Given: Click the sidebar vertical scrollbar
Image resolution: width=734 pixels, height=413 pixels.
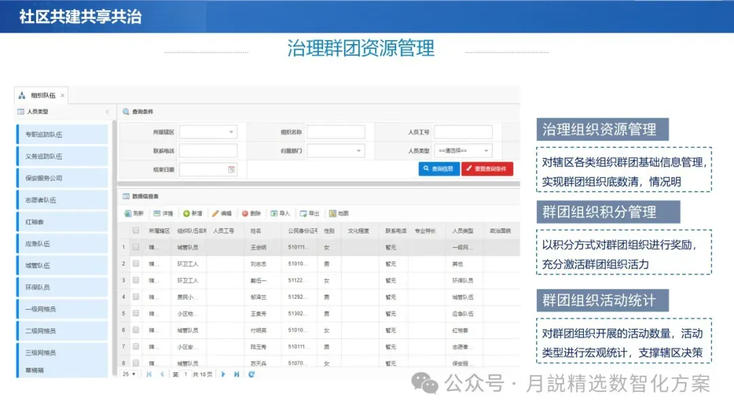Looking at the screenshot, I should [x=113, y=248].
